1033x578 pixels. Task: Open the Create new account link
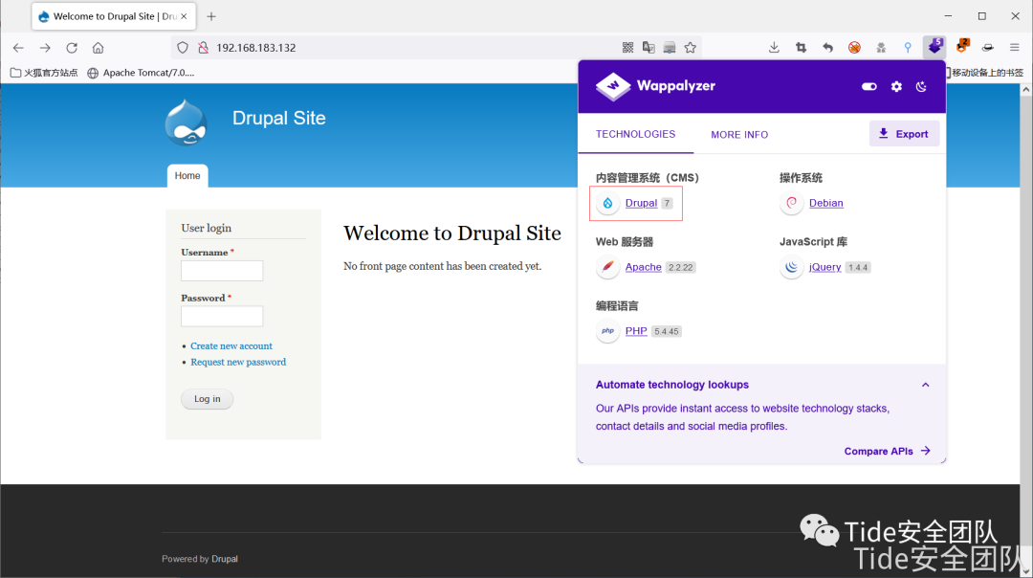pyautogui.click(x=231, y=346)
